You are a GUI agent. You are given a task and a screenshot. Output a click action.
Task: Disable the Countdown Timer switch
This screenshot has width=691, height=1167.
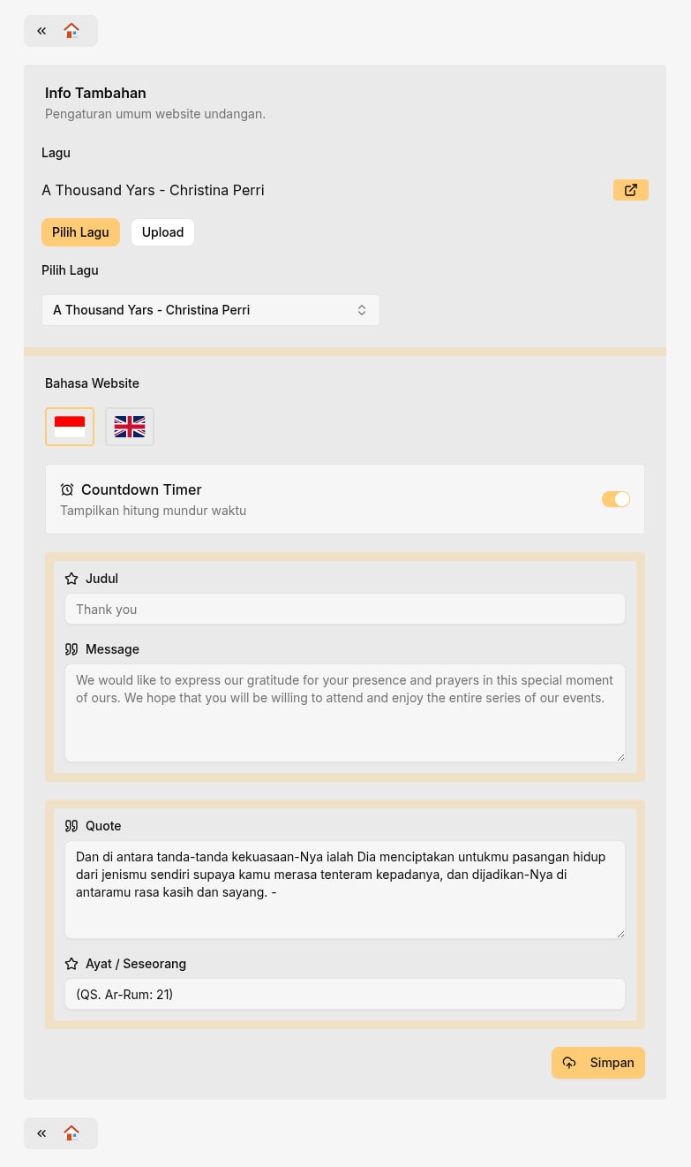[x=616, y=499]
